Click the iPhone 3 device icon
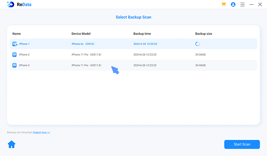Image resolution: width=267 pixels, height=156 pixels. coord(14,65)
